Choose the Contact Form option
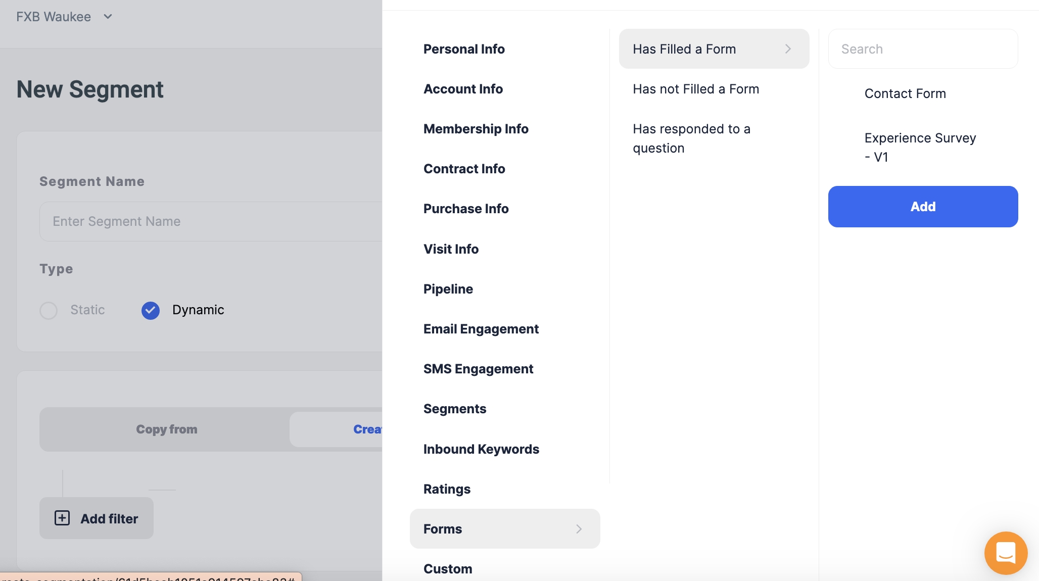This screenshot has height=581, width=1039. [x=905, y=93]
